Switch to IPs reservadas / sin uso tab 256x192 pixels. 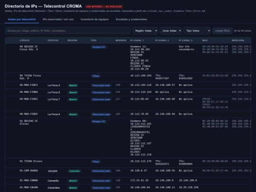click(x=58, y=19)
